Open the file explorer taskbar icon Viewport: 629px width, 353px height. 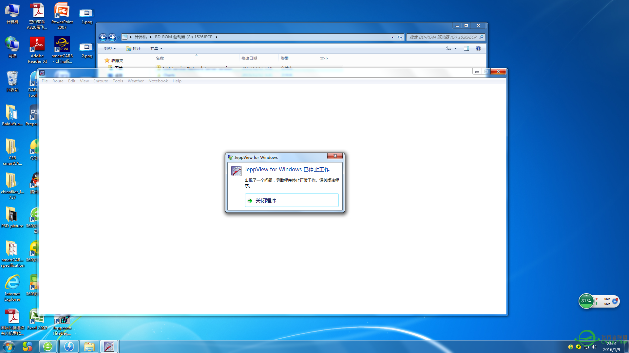89,346
